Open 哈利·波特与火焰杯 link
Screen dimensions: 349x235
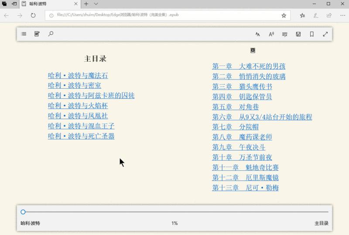pyautogui.click(x=78, y=105)
